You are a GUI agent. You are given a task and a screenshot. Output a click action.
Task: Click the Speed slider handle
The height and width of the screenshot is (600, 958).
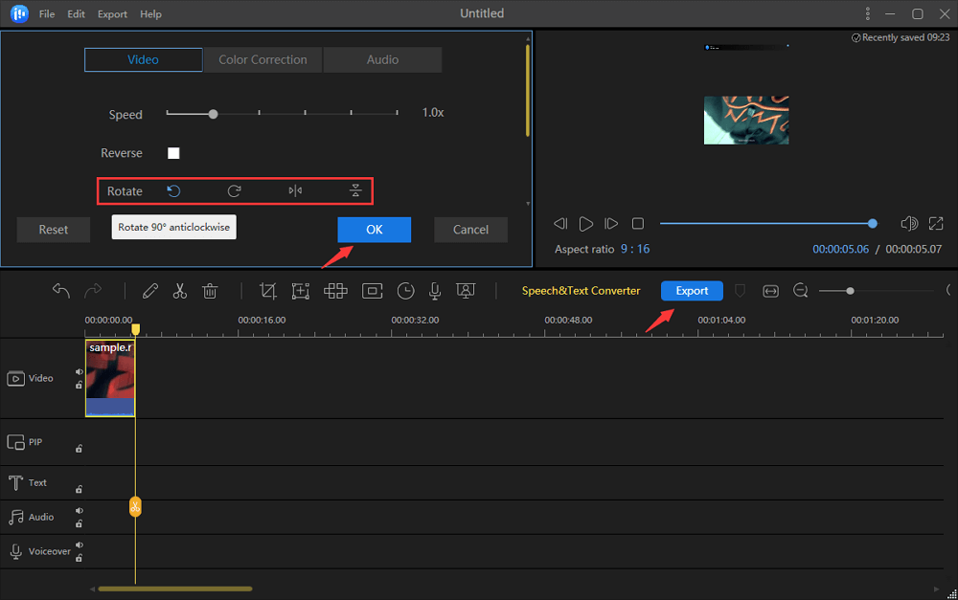(214, 114)
